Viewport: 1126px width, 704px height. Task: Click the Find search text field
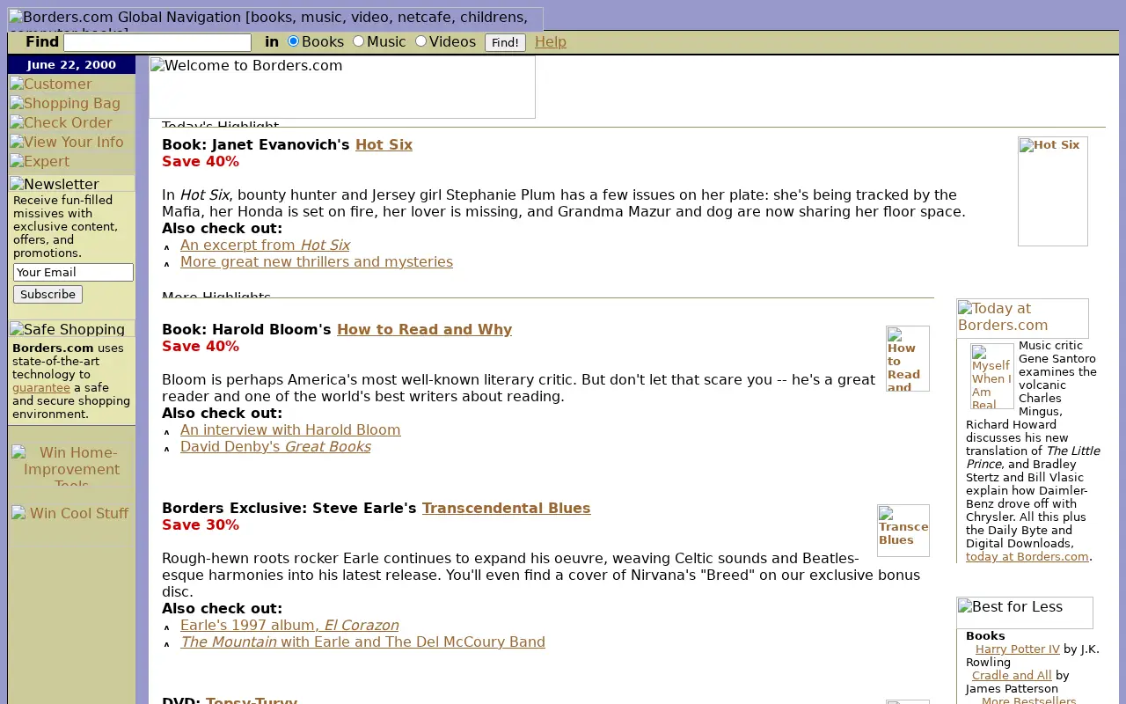coord(157,42)
